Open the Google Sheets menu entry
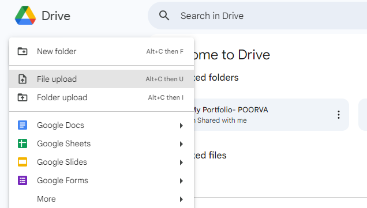The height and width of the screenshot is (208, 367). tap(102, 143)
